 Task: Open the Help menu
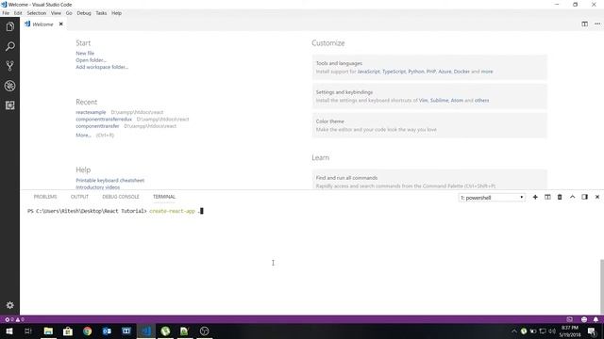tap(116, 13)
